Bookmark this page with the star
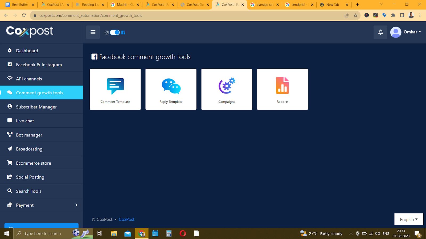 click(x=355, y=15)
